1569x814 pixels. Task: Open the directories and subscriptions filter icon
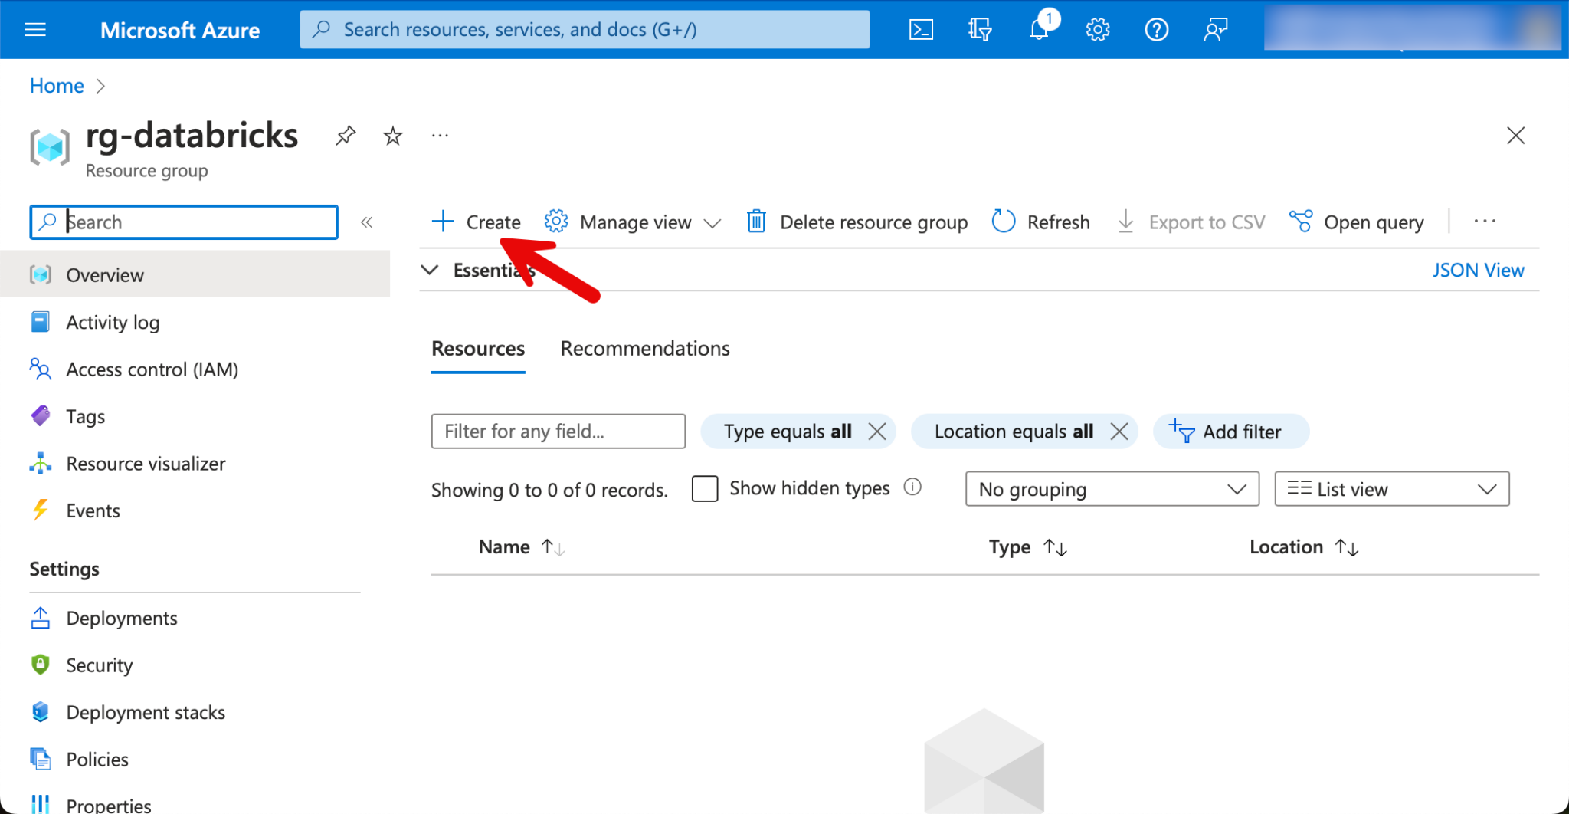pos(979,30)
